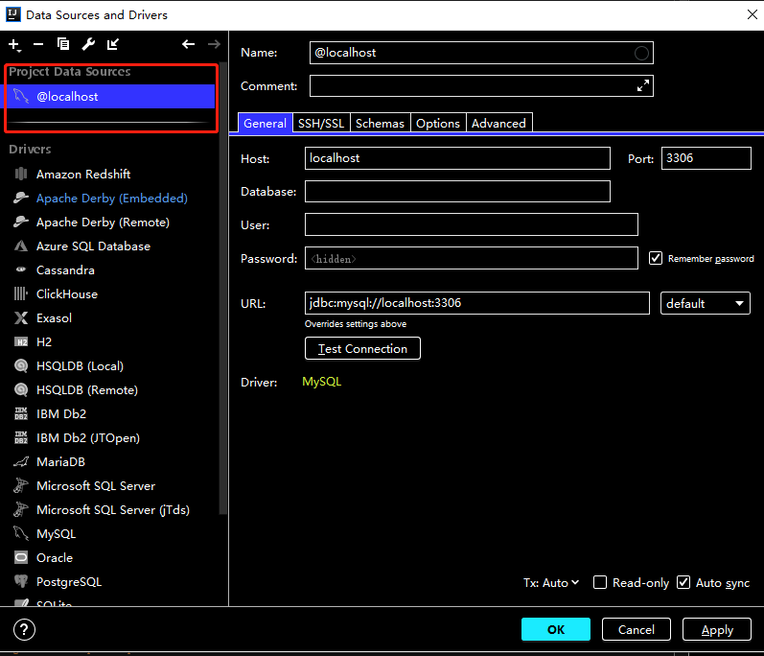Viewport: 764px width, 656px height.
Task: Click the MySQL dolphin driver icon
Action: (21, 533)
